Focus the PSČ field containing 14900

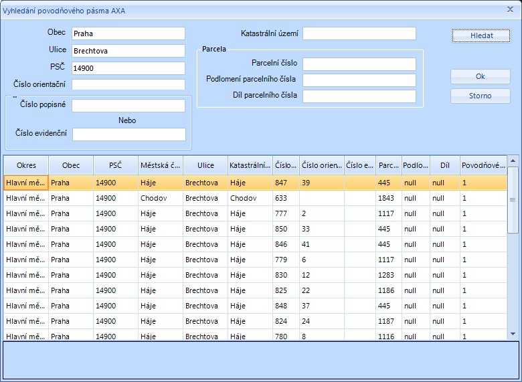[x=128, y=68]
